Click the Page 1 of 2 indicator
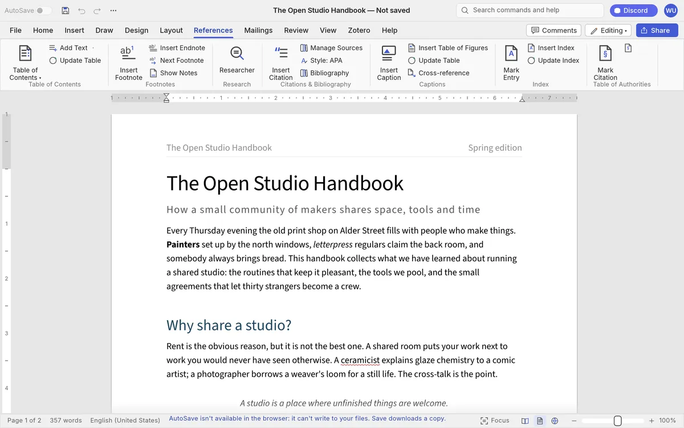 click(x=24, y=421)
